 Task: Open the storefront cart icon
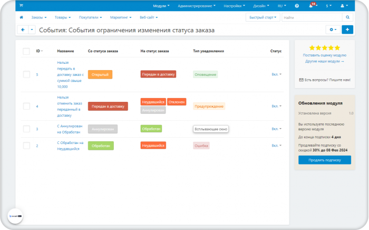click(21, 5)
